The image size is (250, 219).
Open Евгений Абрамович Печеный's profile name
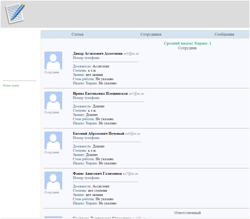click(99, 134)
